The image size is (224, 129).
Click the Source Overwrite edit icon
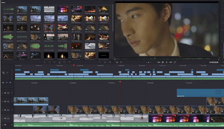(x=69, y=62)
